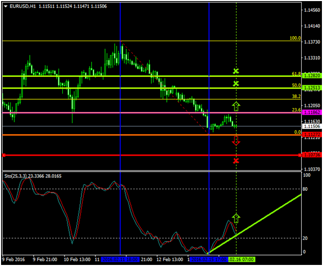323x266 pixels.
Task: Click the gray separator bar above the stochastic panel
Action: pos(152,171)
